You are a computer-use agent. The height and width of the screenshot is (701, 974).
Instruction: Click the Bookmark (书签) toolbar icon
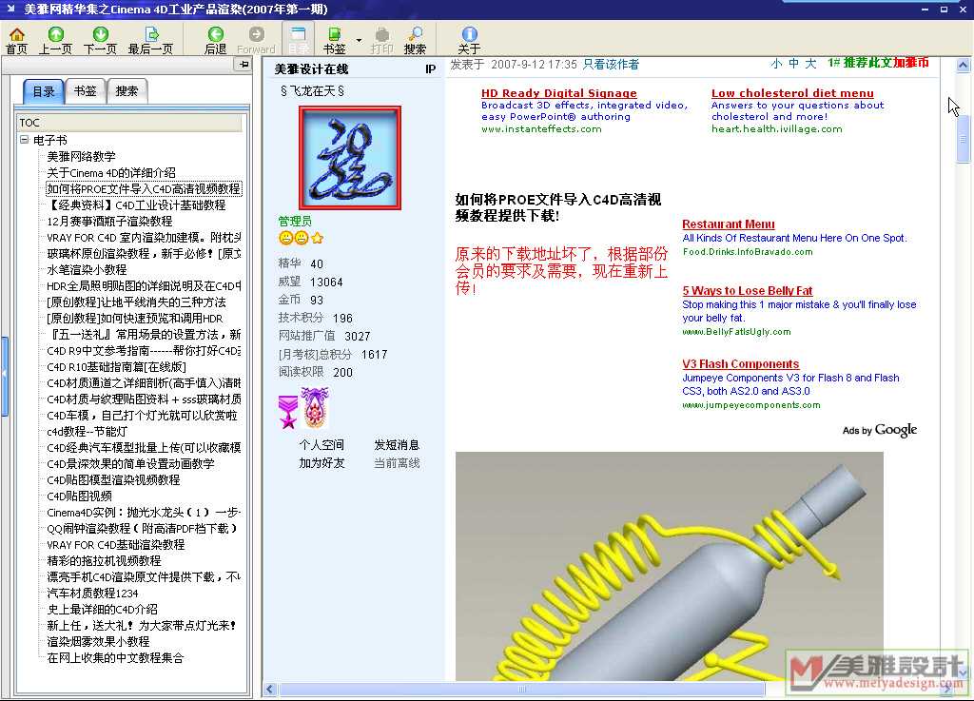coord(334,40)
